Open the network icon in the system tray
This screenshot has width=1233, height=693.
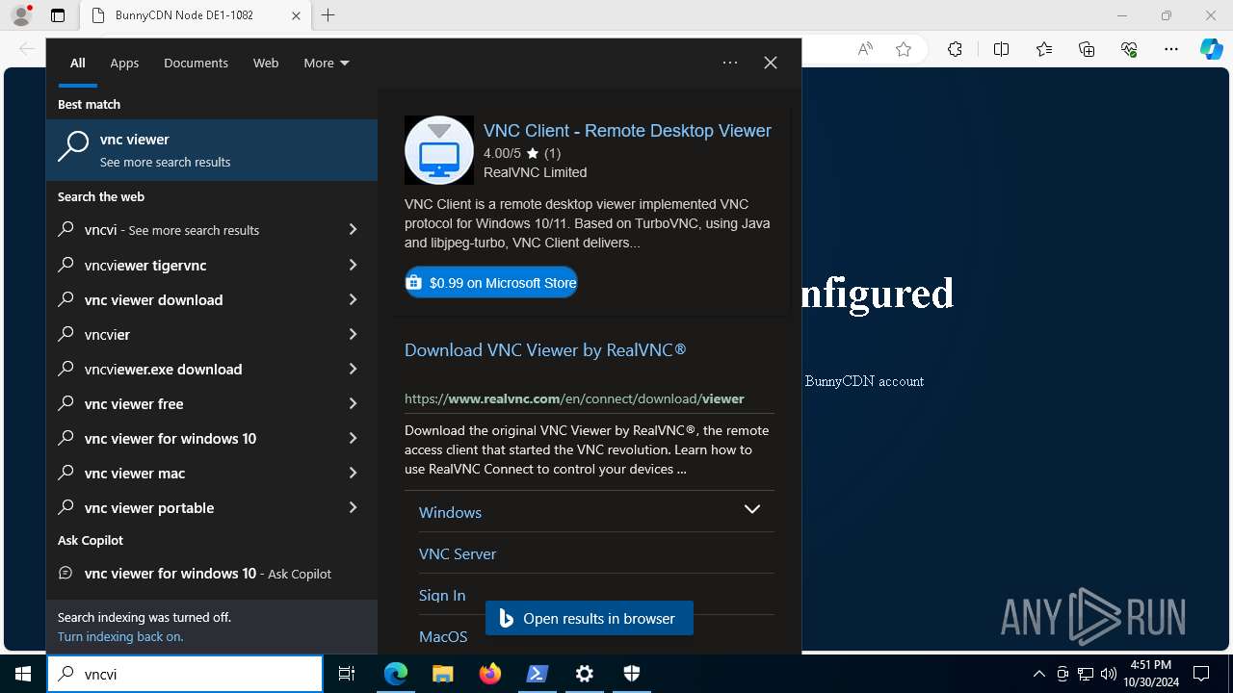[x=1086, y=674]
